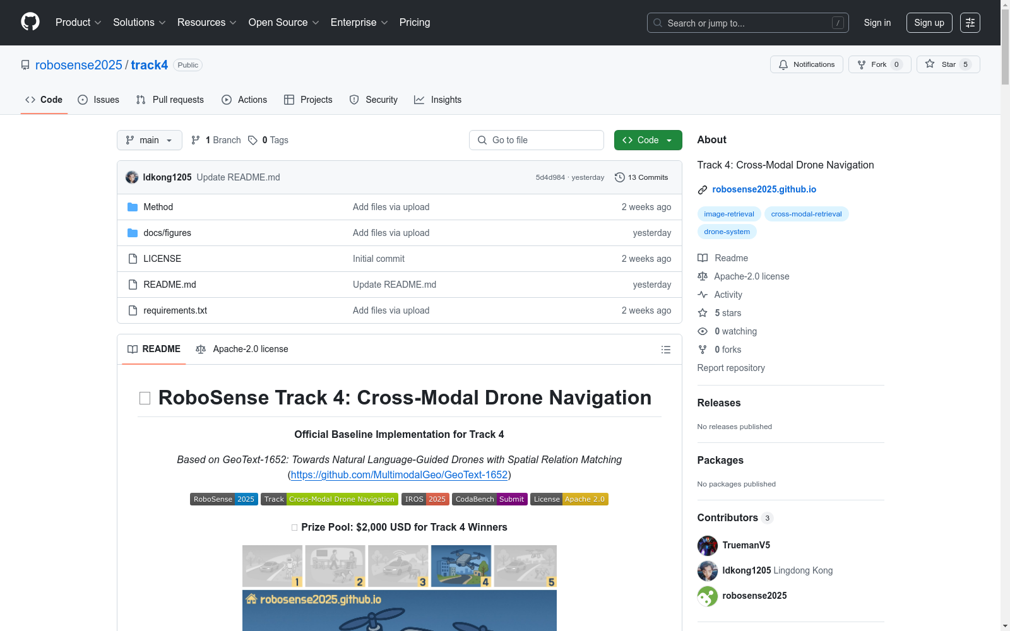Image resolution: width=1010 pixels, height=631 pixels.
Task: Open the robosense2025 owner link
Action: point(79,65)
